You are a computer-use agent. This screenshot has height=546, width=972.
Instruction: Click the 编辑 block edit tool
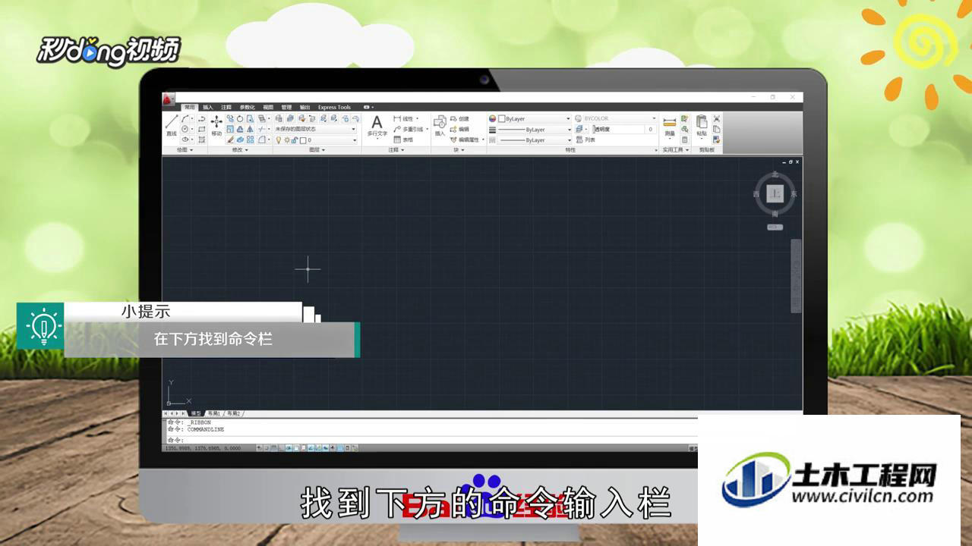(459, 129)
